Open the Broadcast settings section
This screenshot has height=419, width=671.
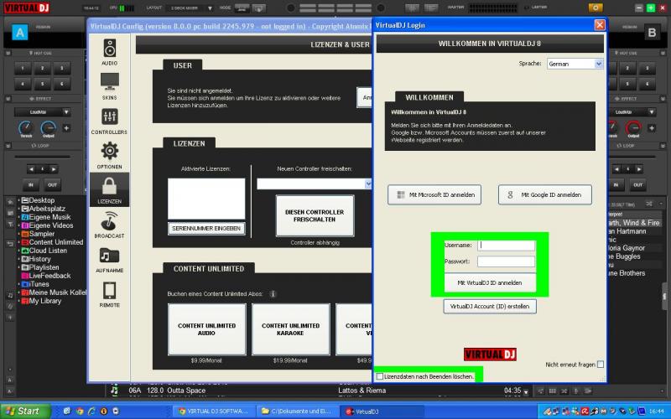click(x=110, y=224)
